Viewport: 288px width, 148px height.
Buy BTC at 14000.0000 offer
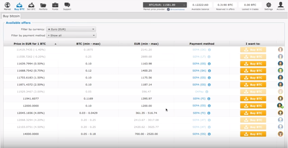pos(253,134)
